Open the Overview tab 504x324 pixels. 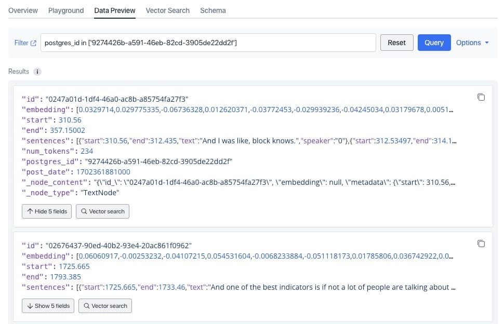point(23,10)
